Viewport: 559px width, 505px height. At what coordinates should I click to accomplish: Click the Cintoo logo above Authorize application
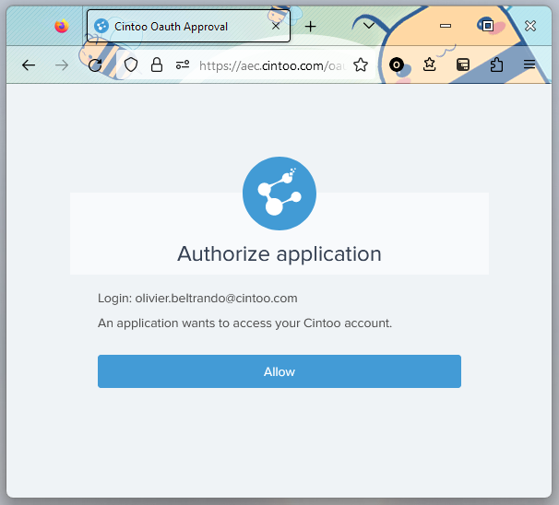(279, 193)
